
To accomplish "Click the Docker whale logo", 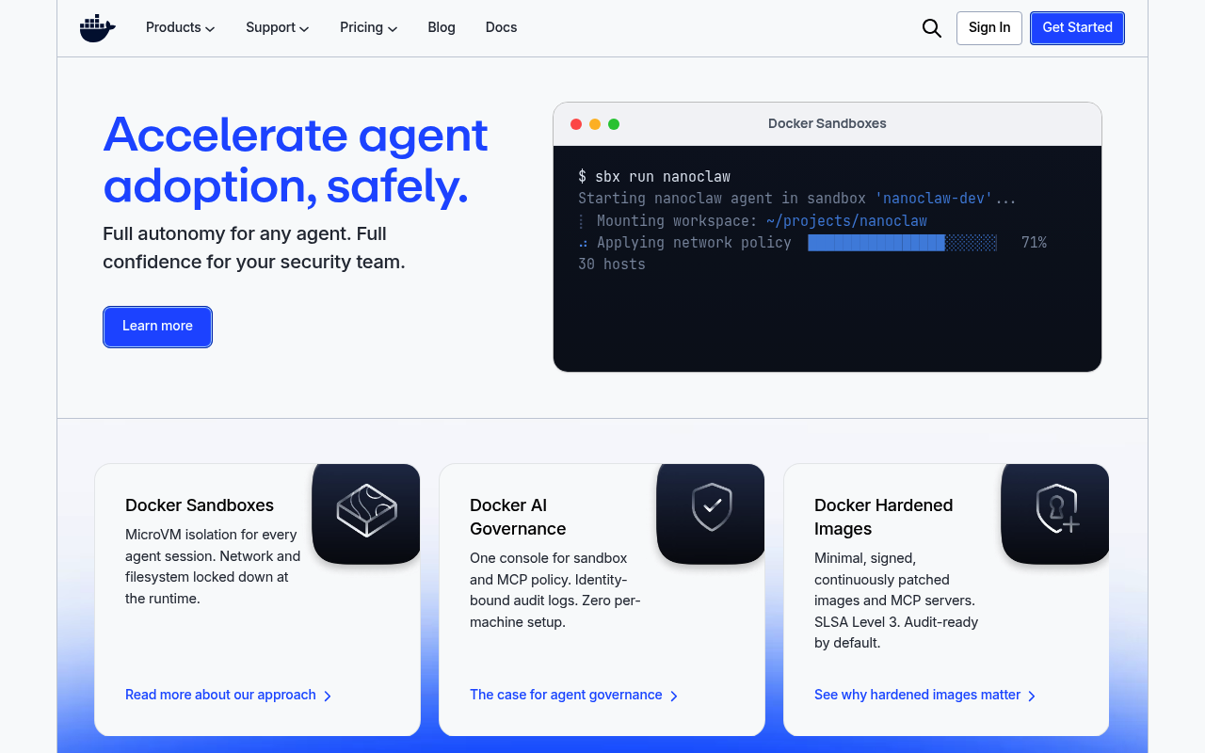I will tap(97, 28).
